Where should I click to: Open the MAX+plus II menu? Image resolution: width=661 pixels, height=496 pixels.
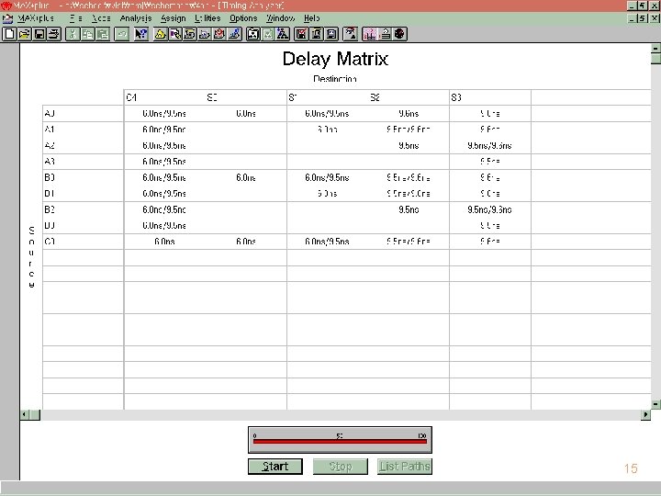(36, 18)
